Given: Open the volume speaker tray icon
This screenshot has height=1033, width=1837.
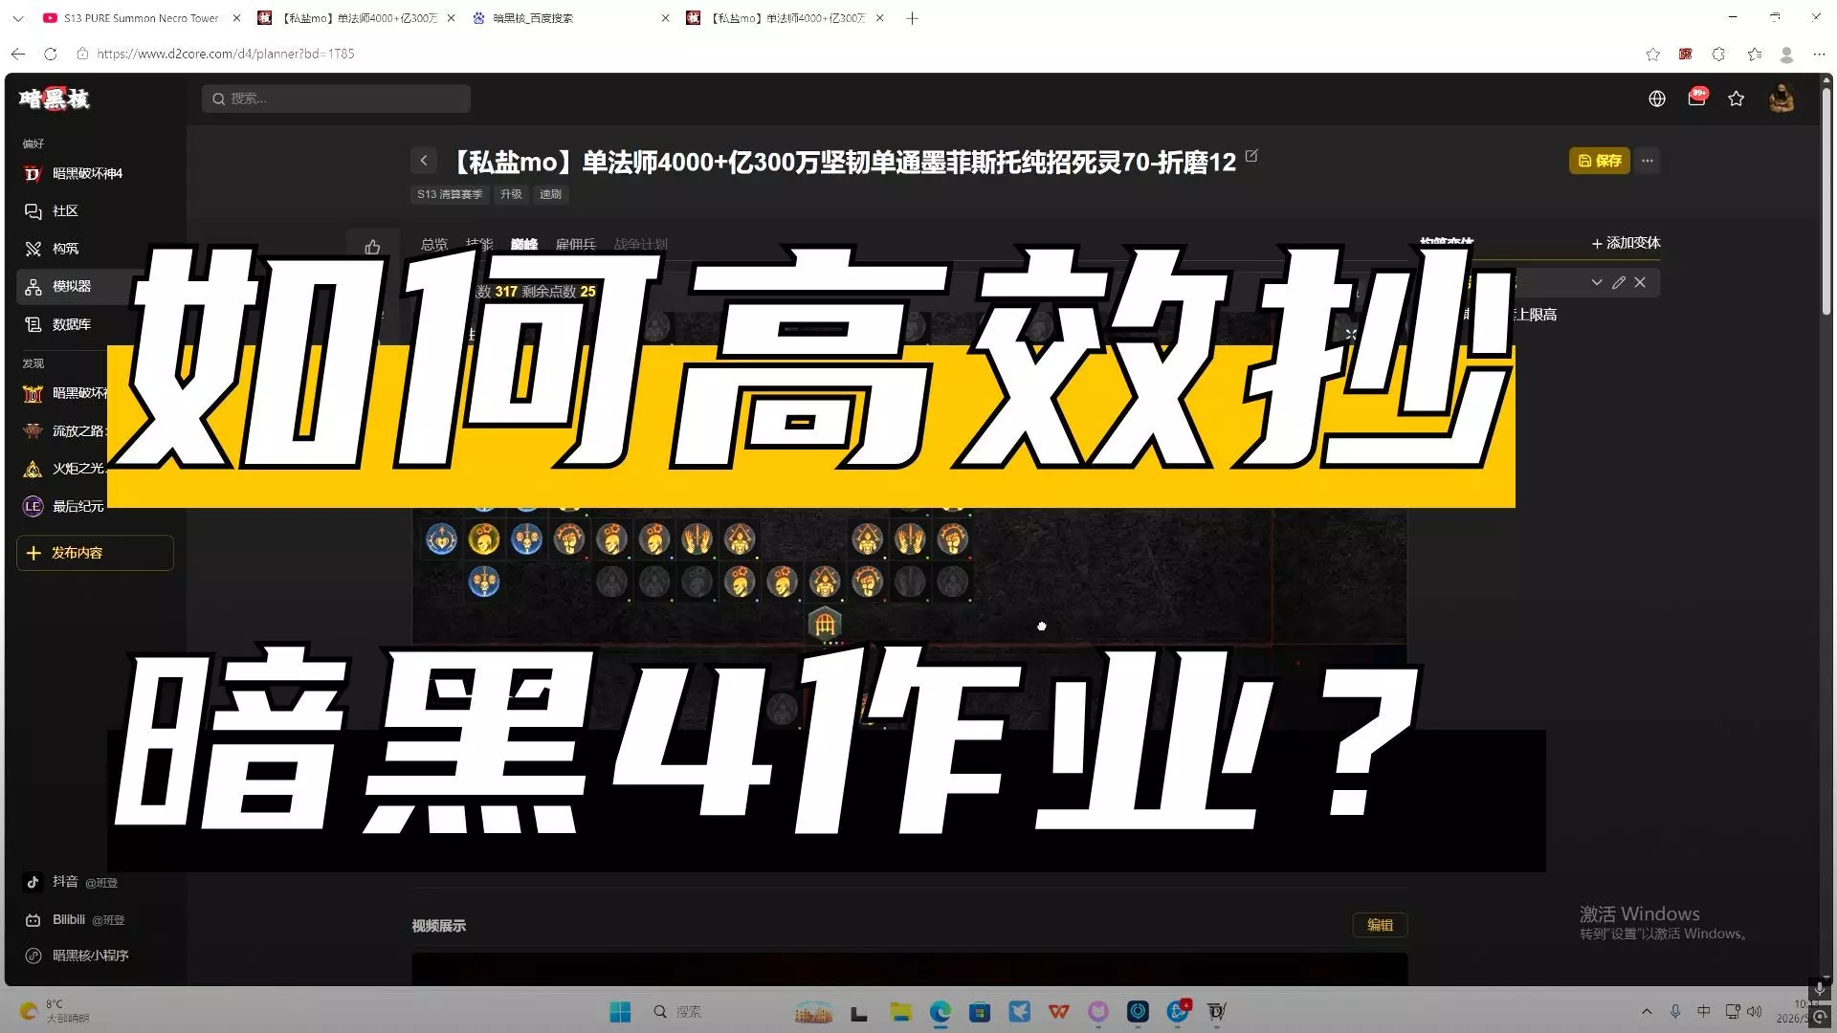Looking at the screenshot, I should pyautogui.click(x=1754, y=1011).
